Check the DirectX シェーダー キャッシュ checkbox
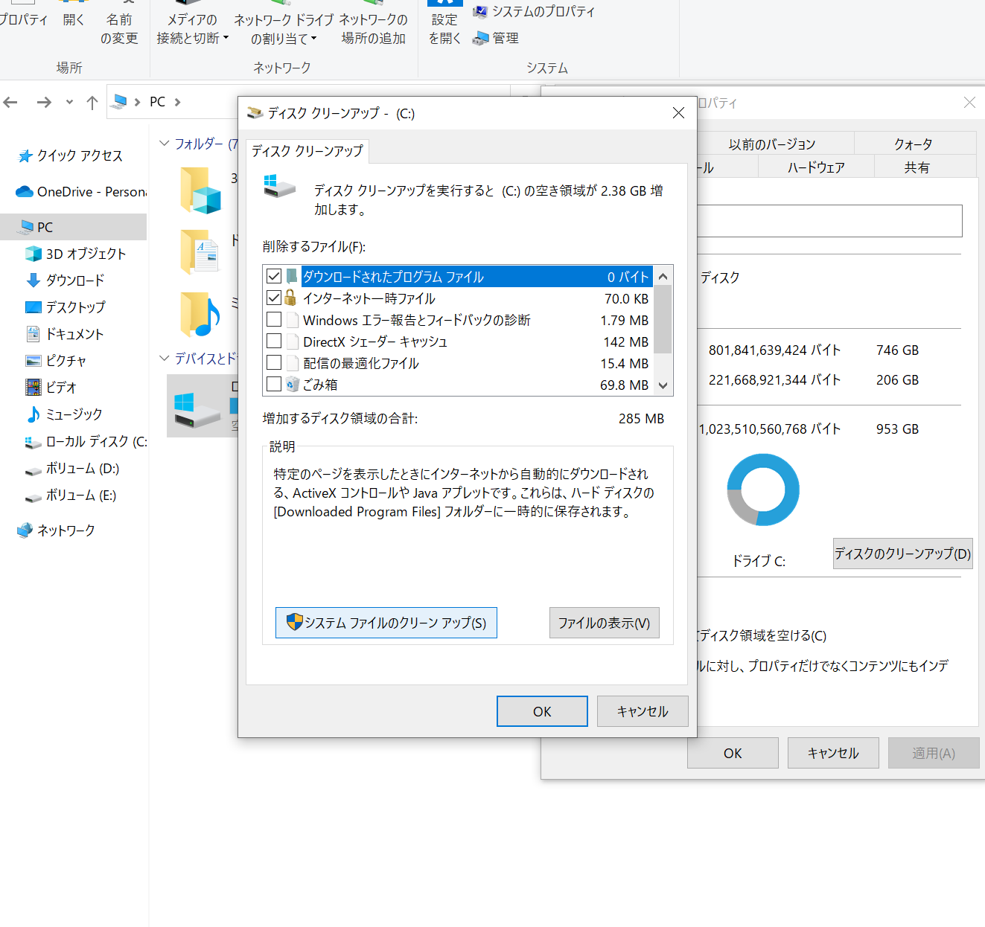 274,341
